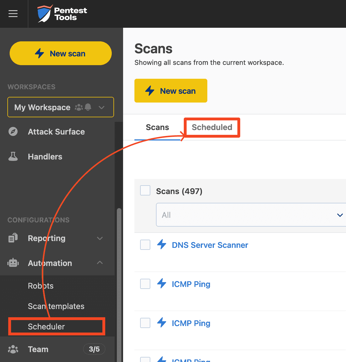Check the DNS Server Scanner row checkbox
Screen dimensions: 346x362
tap(145, 245)
